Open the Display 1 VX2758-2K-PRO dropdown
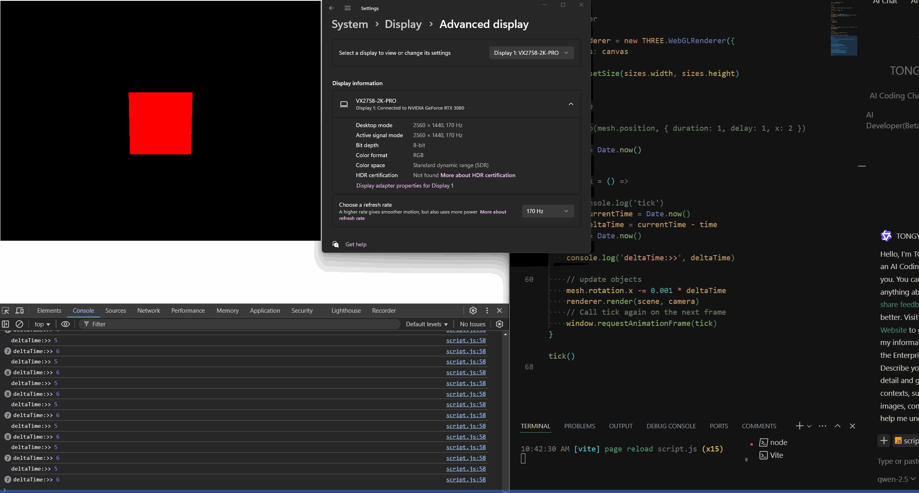The image size is (919, 493). tap(531, 53)
